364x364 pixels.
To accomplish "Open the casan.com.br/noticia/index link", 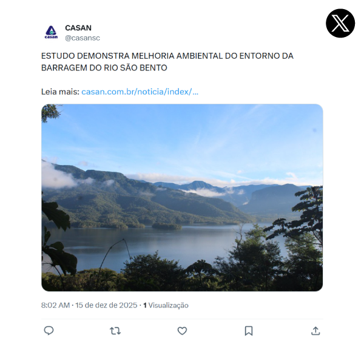I will [x=140, y=92].
